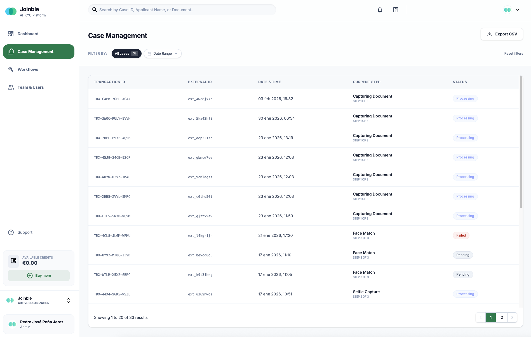Select the Workflows wrench icon in sidebar
The image size is (531, 337).
coord(11,69)
